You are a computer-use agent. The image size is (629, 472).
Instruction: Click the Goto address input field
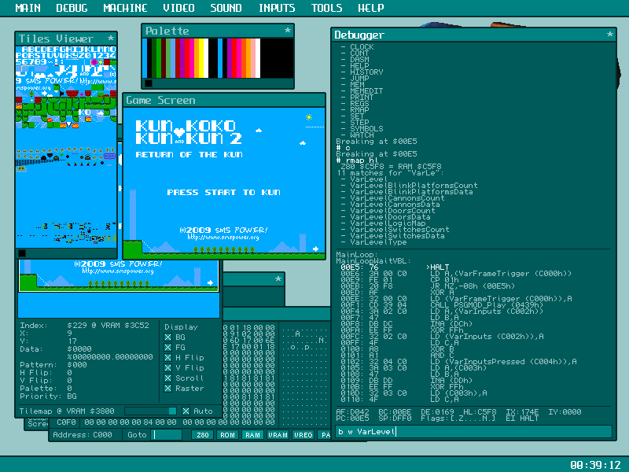[x=167, y=435]
